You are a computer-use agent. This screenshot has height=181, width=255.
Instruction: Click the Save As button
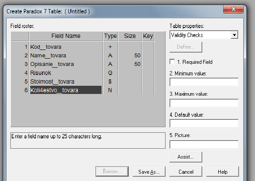pyautogui.click(x=149, y=172)
